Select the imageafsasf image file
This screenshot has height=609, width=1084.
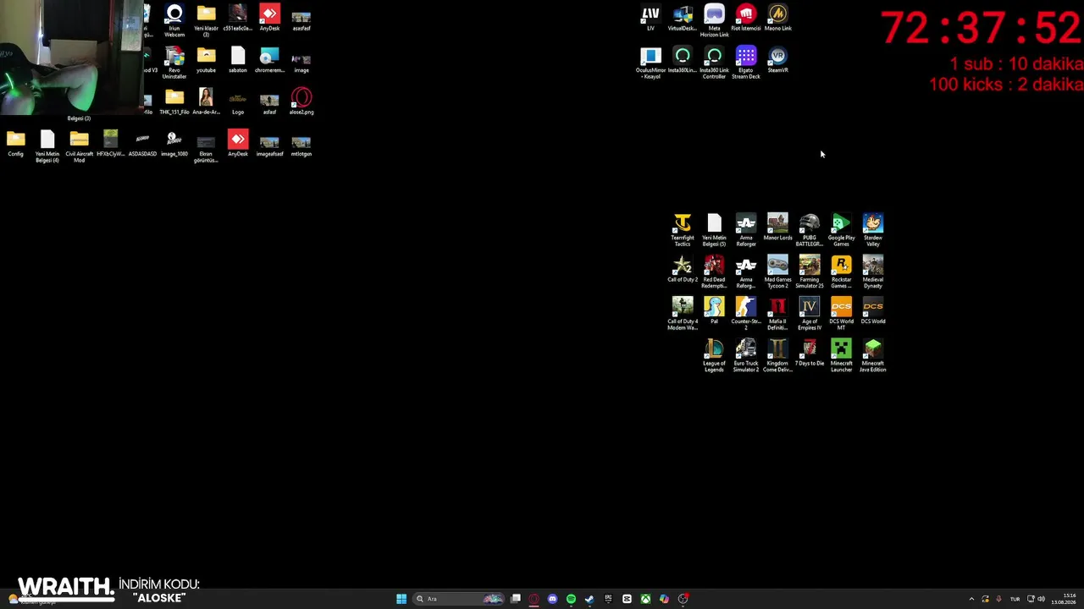(269, 144)
